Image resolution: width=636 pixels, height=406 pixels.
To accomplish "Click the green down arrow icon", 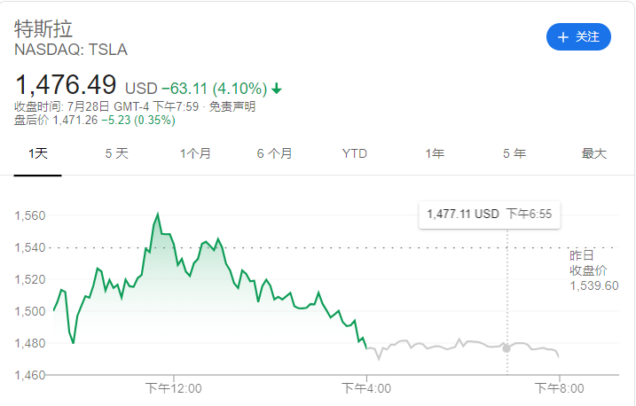I will [x=277, y=88].
